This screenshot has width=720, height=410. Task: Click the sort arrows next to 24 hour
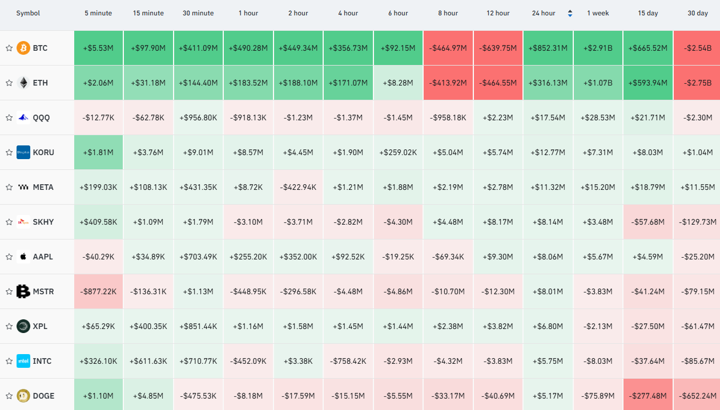pos(570,13)
